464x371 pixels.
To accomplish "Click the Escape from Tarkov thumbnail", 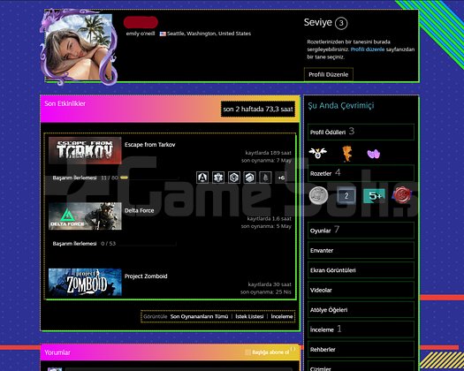I will pyautogui.click(x=85, y=150).
